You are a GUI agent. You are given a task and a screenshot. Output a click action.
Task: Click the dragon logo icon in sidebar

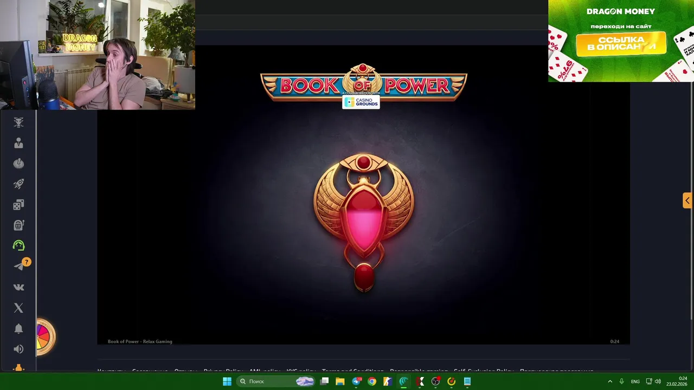[18, 122]
